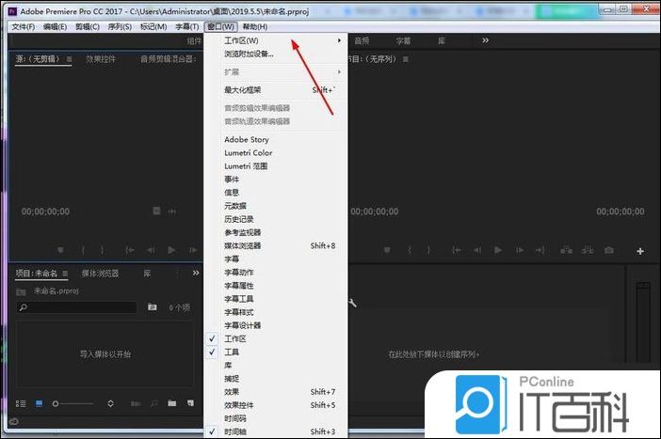The width and height of the screenshot is (661, 439).
Task: Open the Source panel menu icon
Action: (69, 59)
